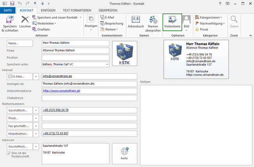Viewport: 254px width, 167px height.
Task: Go to previous item with up arrow
Action: coord(35,3)
